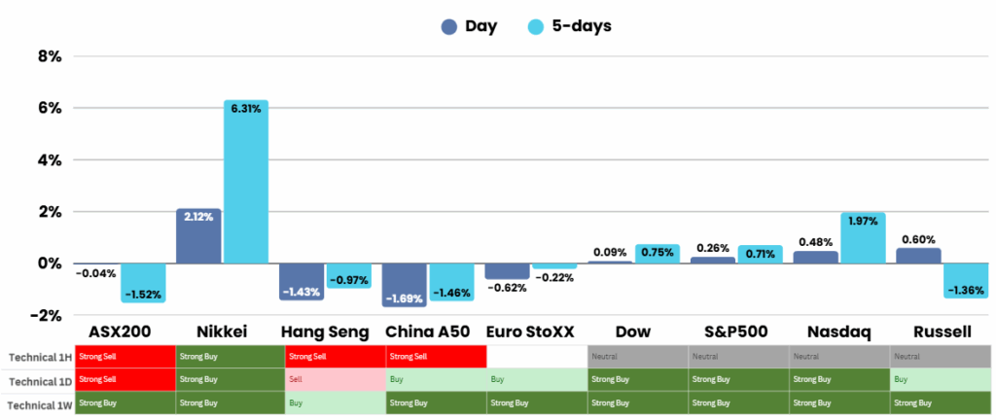Select the Technical 1H row header
Image resolution: width=996 pixels, height=420 pixels.
pos(37,357)
